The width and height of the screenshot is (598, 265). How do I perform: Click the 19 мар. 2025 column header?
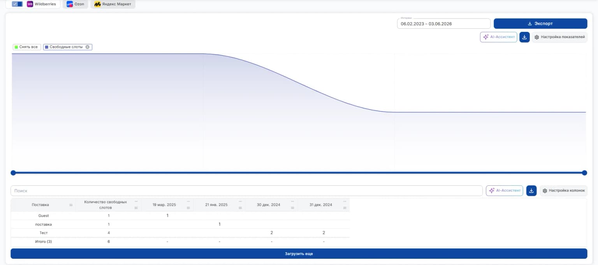pyautogui.click(x=164, y=205)
